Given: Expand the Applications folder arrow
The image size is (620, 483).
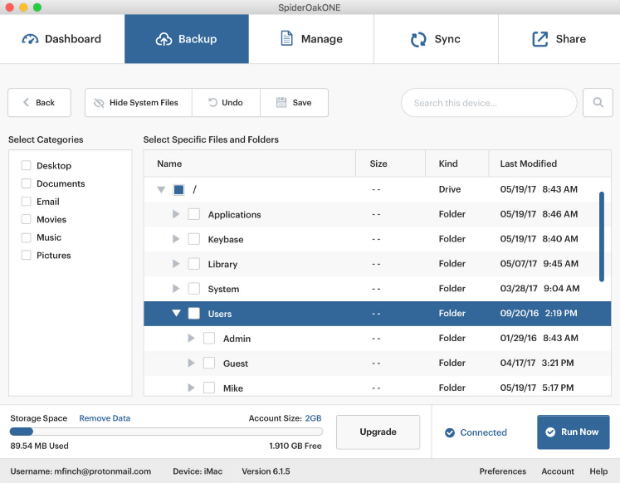Looking at the screenshot, I should click(x=176, y=214).
